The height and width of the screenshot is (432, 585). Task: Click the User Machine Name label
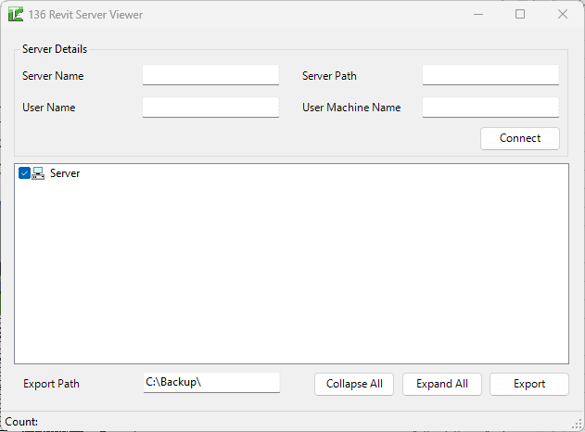pos(351,108)
